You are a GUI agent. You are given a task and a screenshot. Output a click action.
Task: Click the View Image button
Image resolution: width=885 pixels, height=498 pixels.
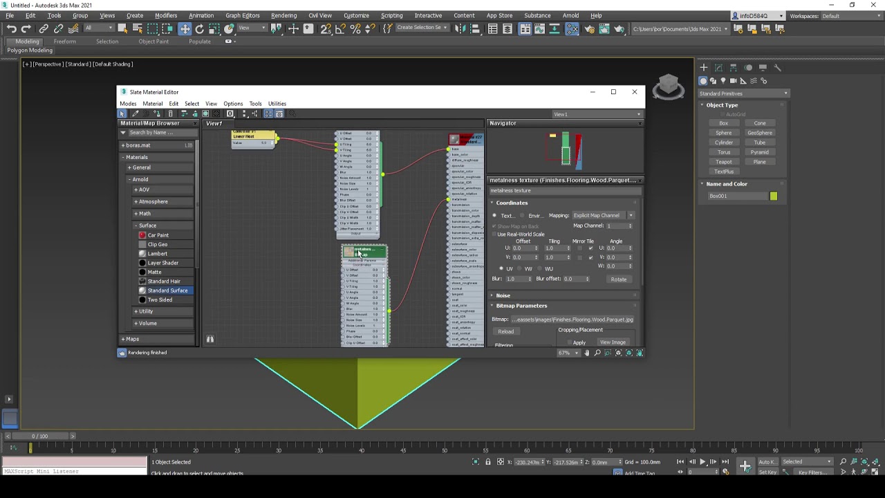[x=613, y=342]
